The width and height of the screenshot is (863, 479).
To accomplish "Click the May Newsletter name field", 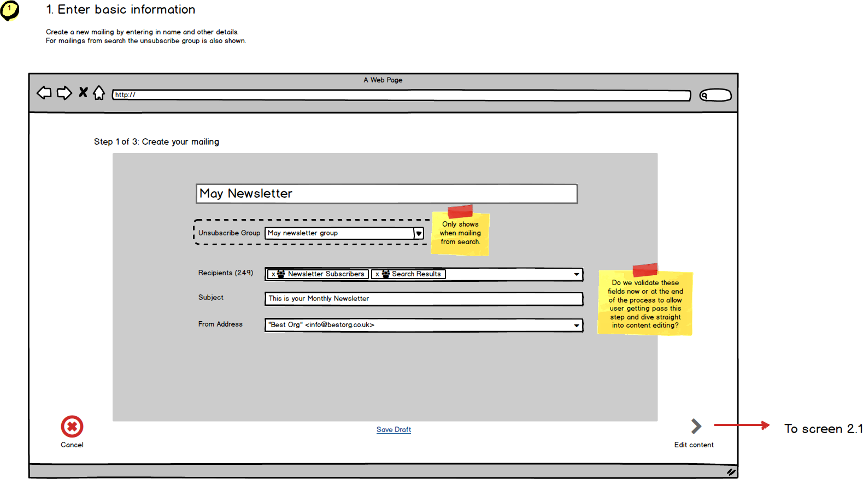I will (x=386, y=194).
